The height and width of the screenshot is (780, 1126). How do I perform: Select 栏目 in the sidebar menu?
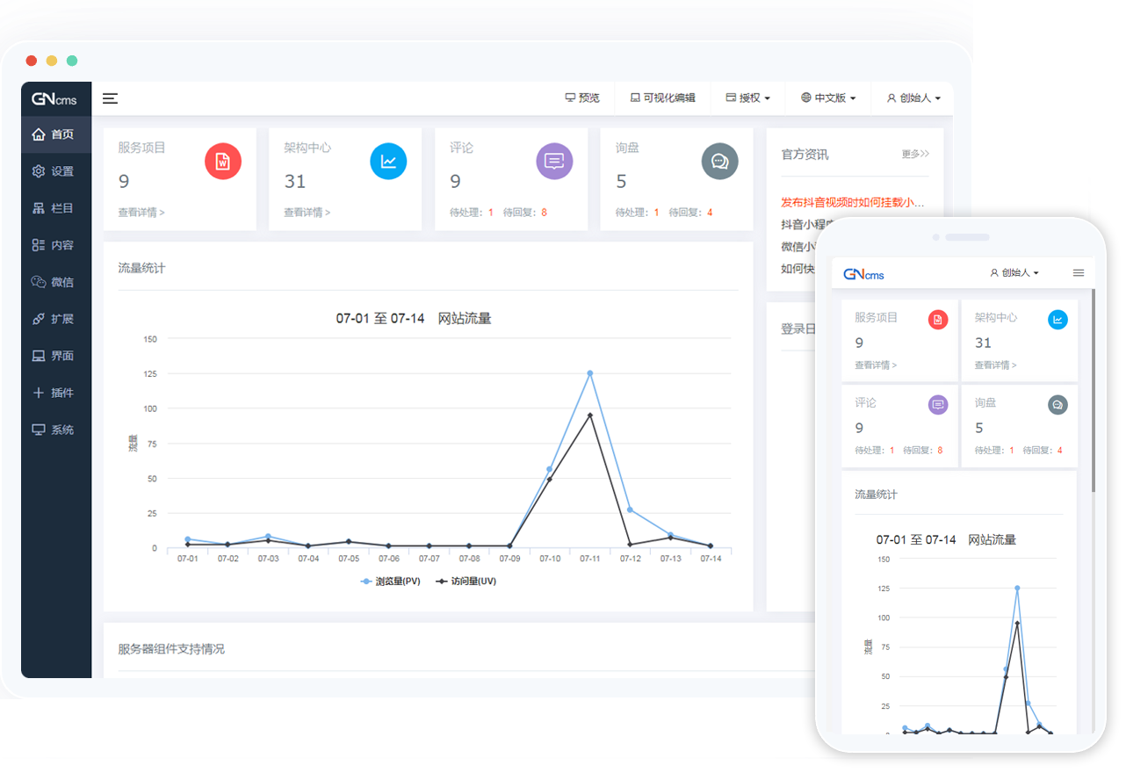[54, 209]
